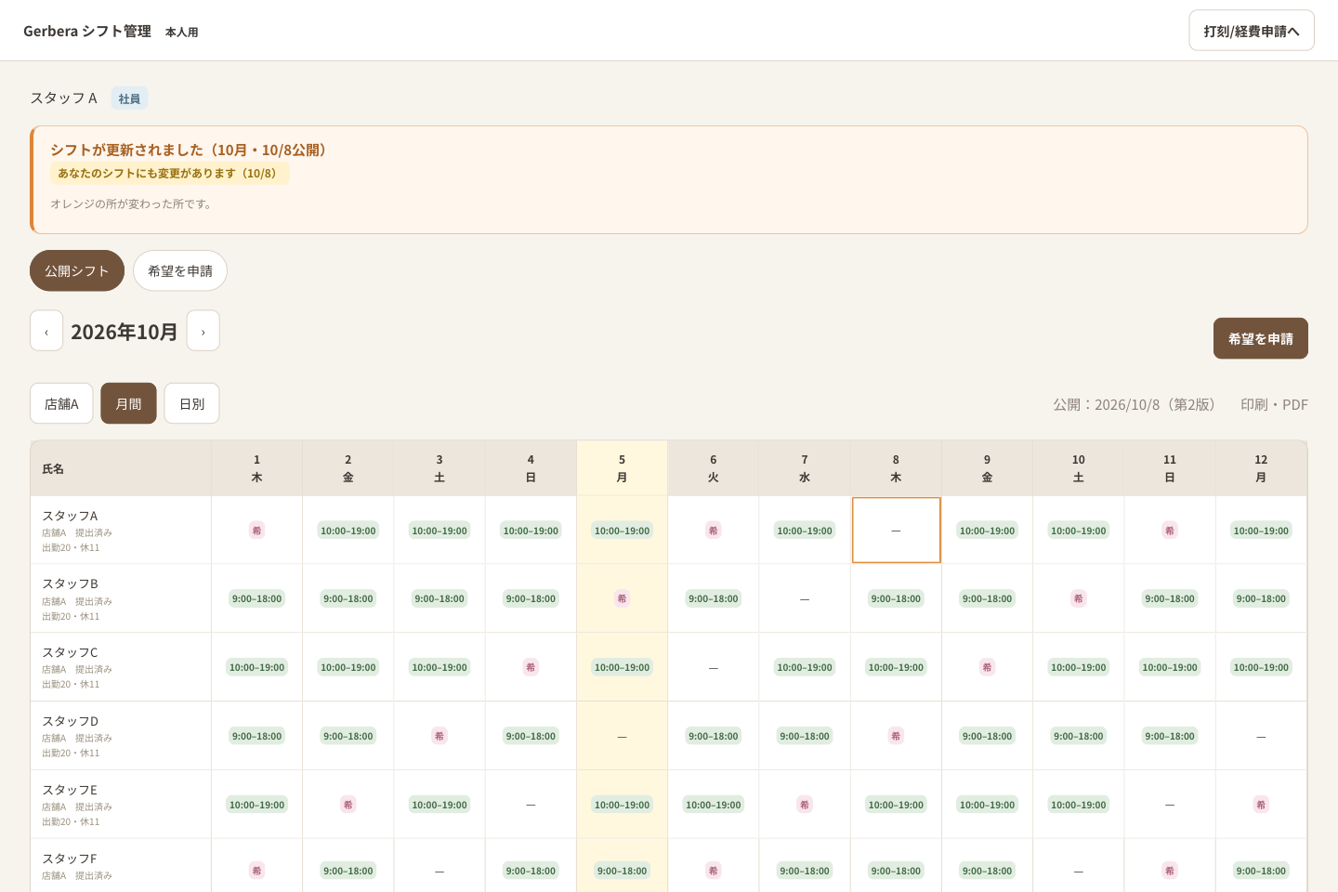Click the あなたのシフトにも変更があります notice label
Viewport: 1338px width, 892px height.
170,174
